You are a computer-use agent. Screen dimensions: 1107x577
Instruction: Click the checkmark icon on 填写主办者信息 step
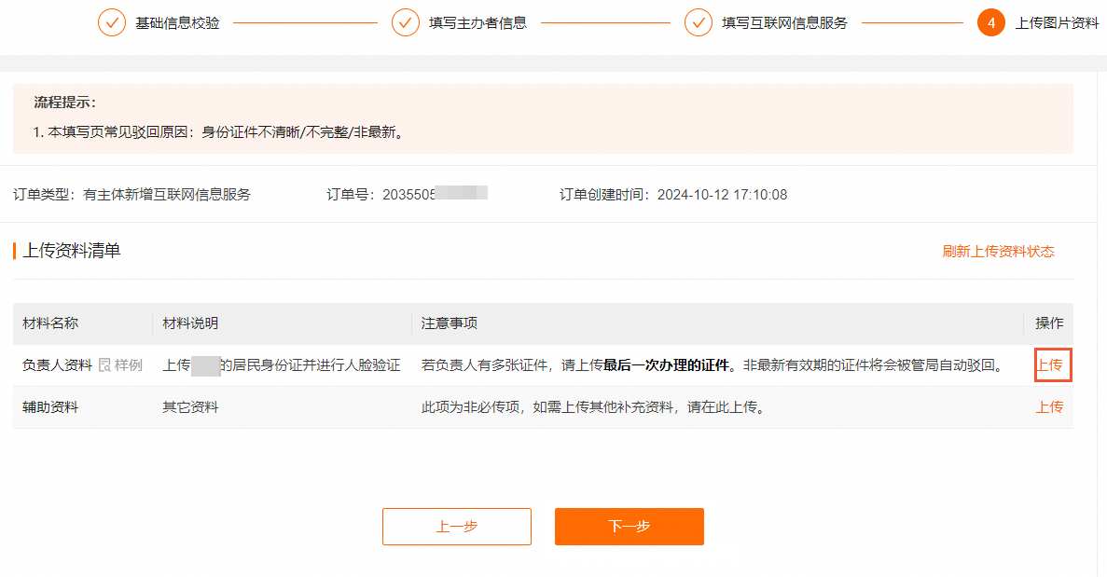[x=406, y=21]
